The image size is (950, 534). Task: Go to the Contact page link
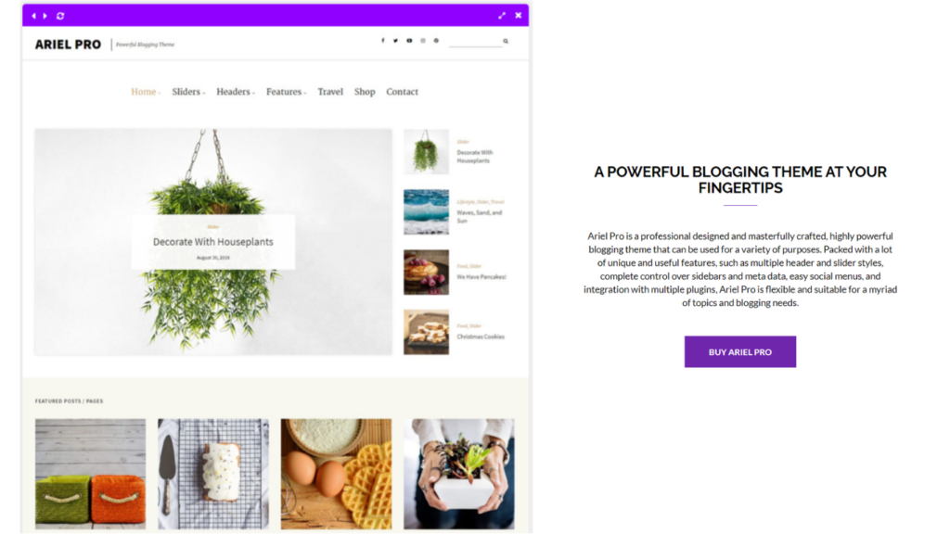click(403, 92)
